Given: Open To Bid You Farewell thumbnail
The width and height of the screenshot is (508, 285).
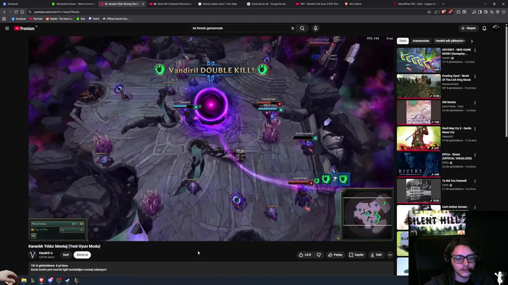Looking at the screenshot, I should (x=419, y=191).
